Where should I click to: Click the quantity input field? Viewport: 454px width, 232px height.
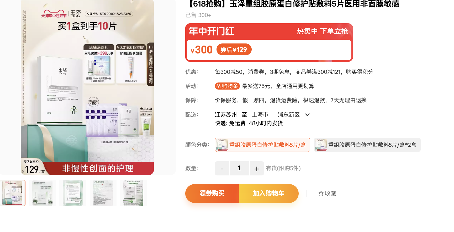coord(239,168)
